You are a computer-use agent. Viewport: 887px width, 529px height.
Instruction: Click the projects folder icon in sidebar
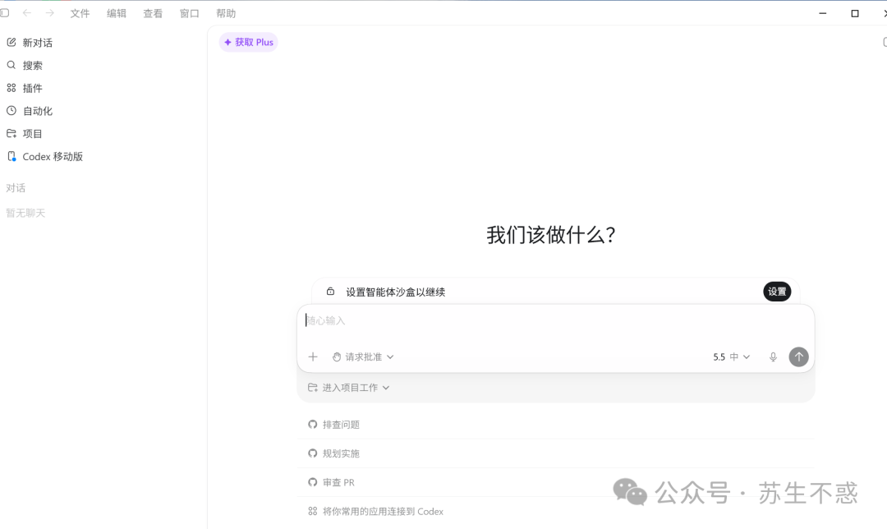click(11, 134)
